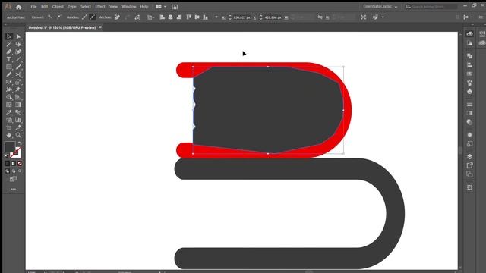486x273 pixels.
Task: Select the Paintbrush tool
Action: tap(18, 67)
